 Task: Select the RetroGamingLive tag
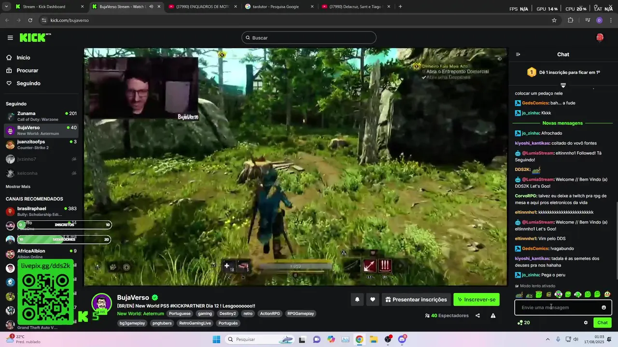[x=195, y=323]
